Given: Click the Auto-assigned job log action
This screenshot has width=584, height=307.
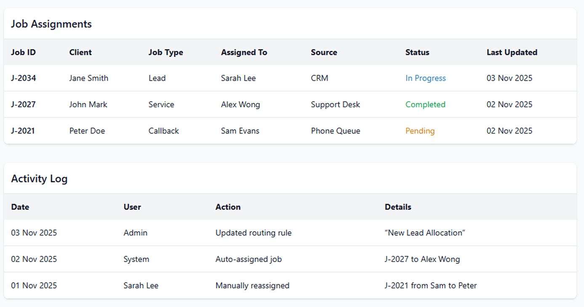Looking at the screenshot, I should [x=248, y=259].
